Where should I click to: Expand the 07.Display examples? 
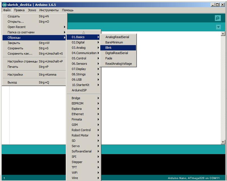83,69
